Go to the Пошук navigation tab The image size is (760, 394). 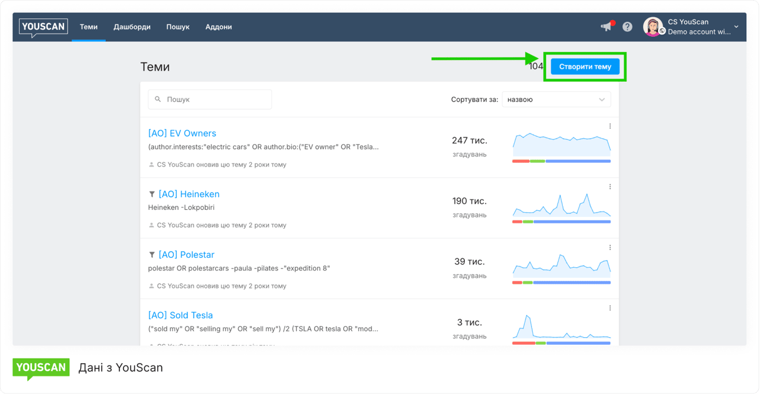click(178, 27)
